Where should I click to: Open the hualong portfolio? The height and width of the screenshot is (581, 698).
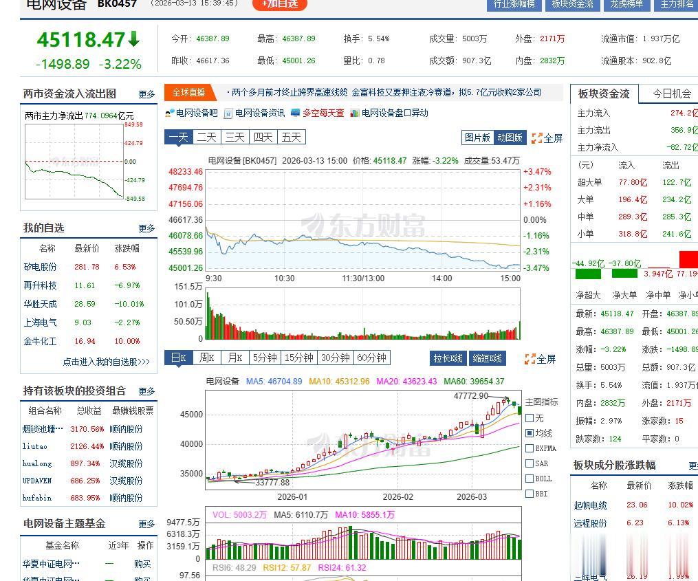point(37,464)
